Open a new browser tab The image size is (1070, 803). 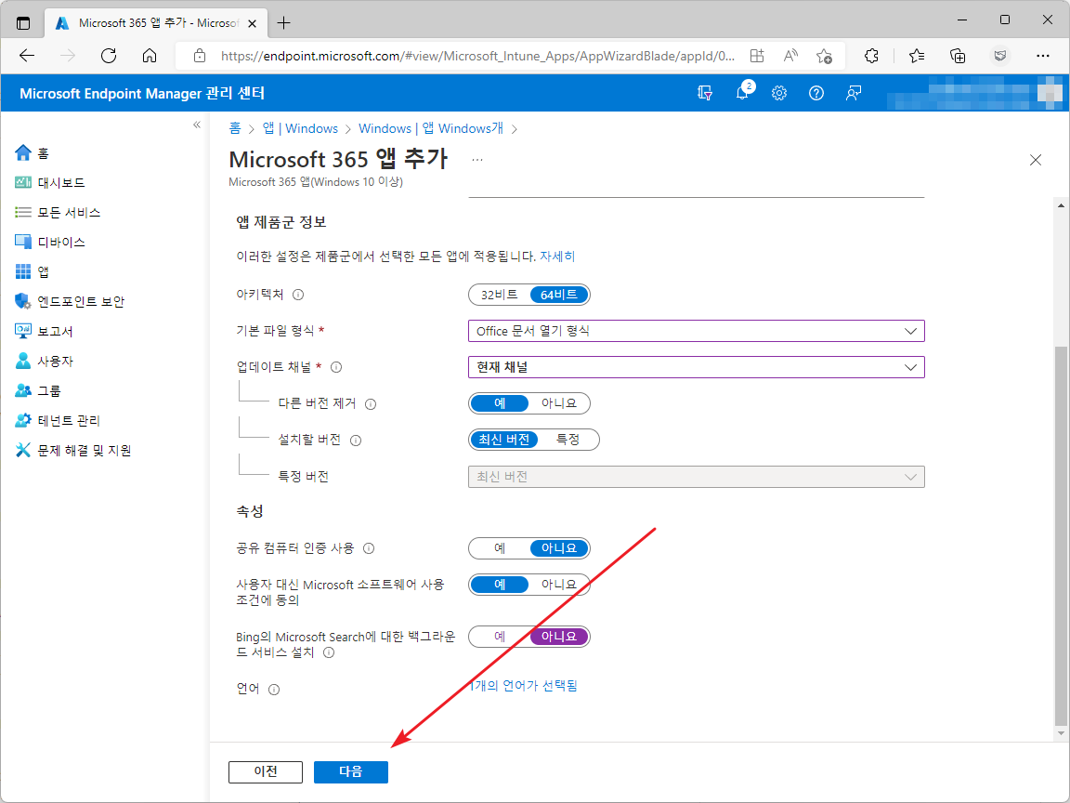pos(284,23)
